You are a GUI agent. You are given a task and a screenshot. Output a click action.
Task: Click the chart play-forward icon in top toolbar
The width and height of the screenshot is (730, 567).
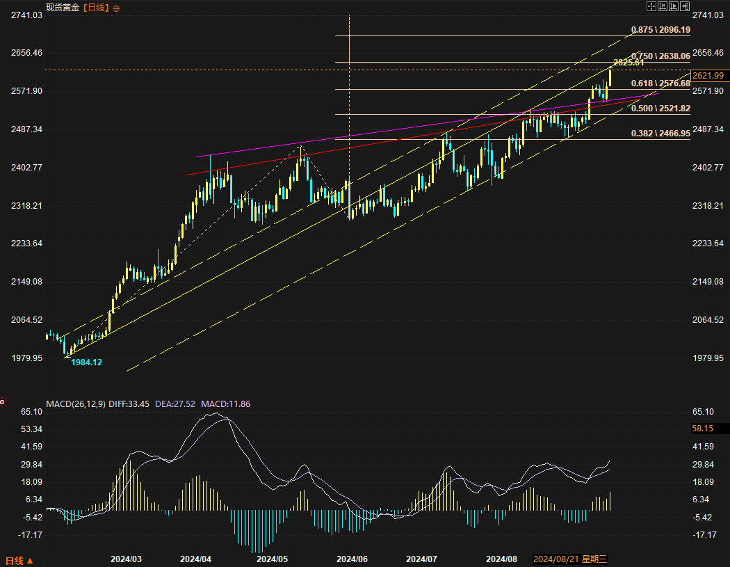coord(673,6)
